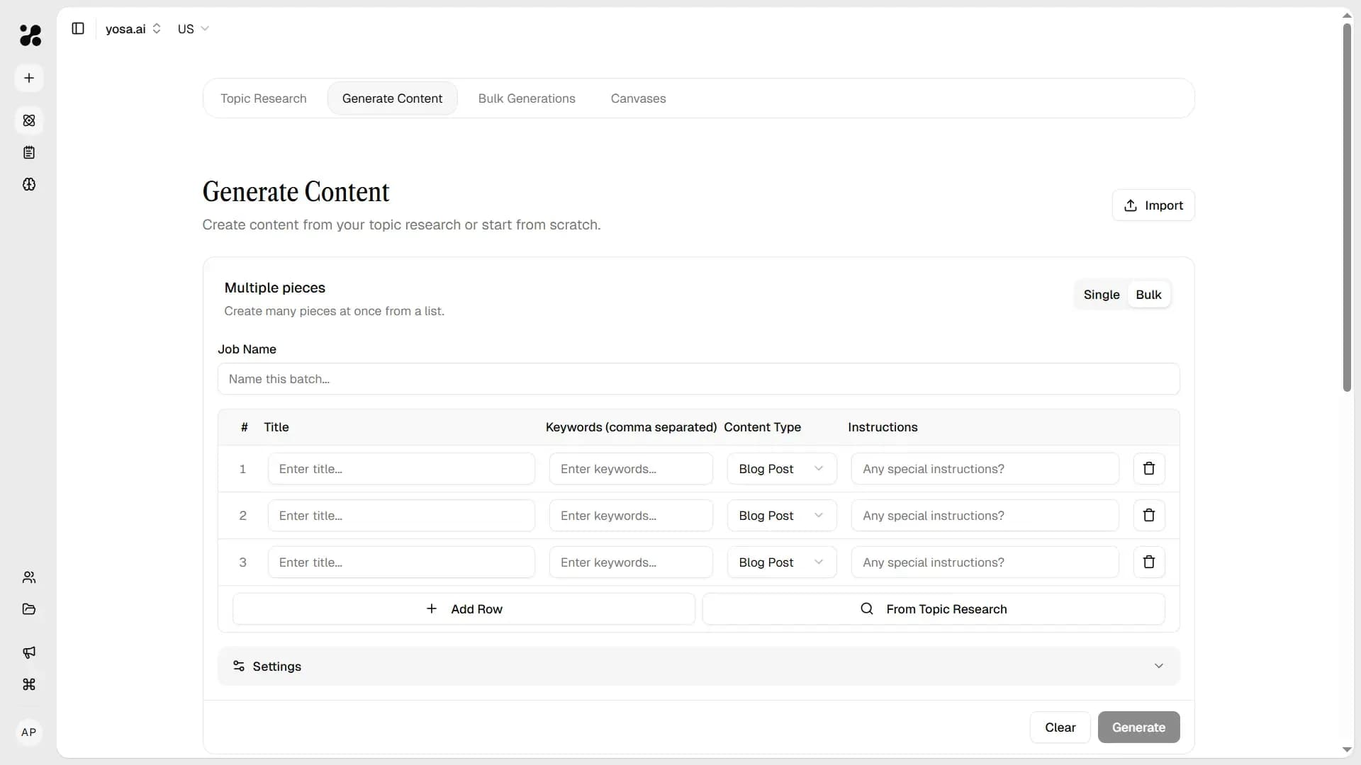The height and width of the screenshot is (765, 1361).
Task: Select the folder icon in the sidebar
Action: point(28,609)
